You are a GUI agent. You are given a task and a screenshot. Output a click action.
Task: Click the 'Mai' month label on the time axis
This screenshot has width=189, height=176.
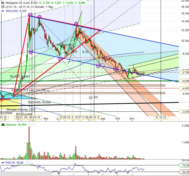point(46,119)
